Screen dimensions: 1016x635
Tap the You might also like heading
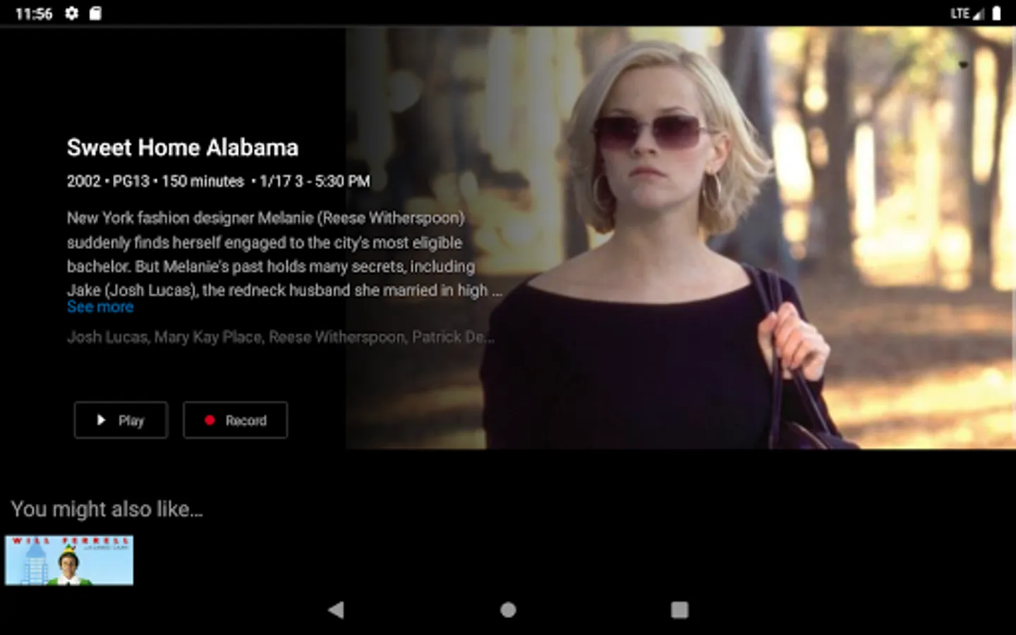tap(107, 509)
